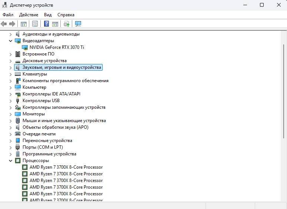Click the speaker icon beside Объекты обработки звука

pyautogui.click(x=17, y=127)
